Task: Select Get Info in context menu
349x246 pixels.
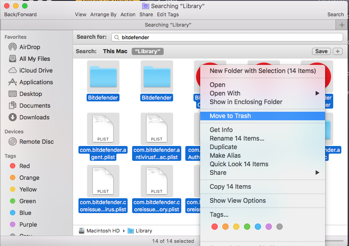Action: [x=221, y=130]
